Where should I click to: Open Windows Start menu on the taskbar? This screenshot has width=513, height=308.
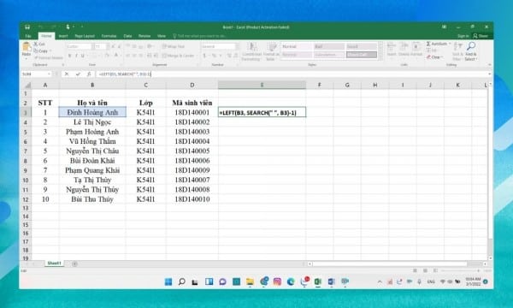[x=168, y=281]
